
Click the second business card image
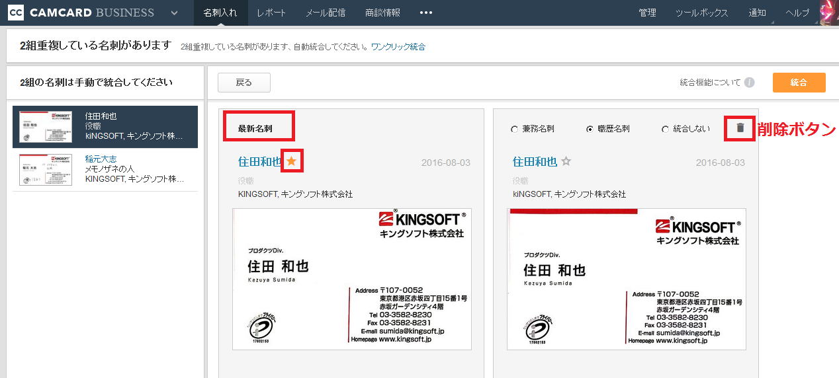(627, 279)
